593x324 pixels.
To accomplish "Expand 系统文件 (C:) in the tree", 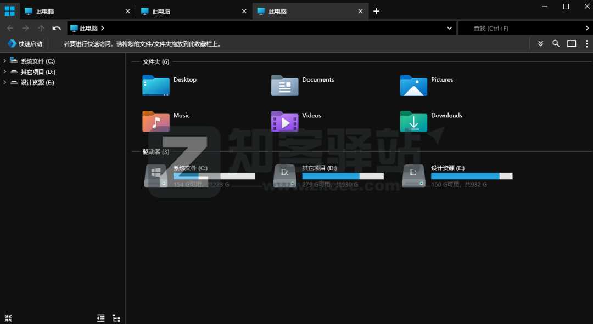I will tap(5, 61).
